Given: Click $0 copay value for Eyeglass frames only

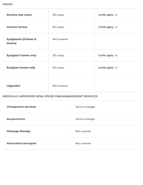Looking at the screenshot, I should 58,55.
